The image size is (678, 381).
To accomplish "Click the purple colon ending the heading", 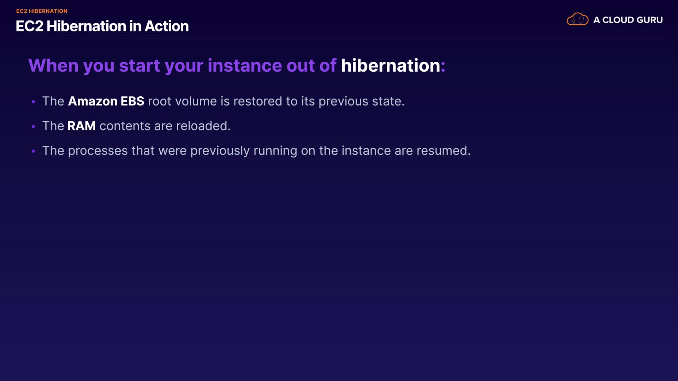I will 443,66.
